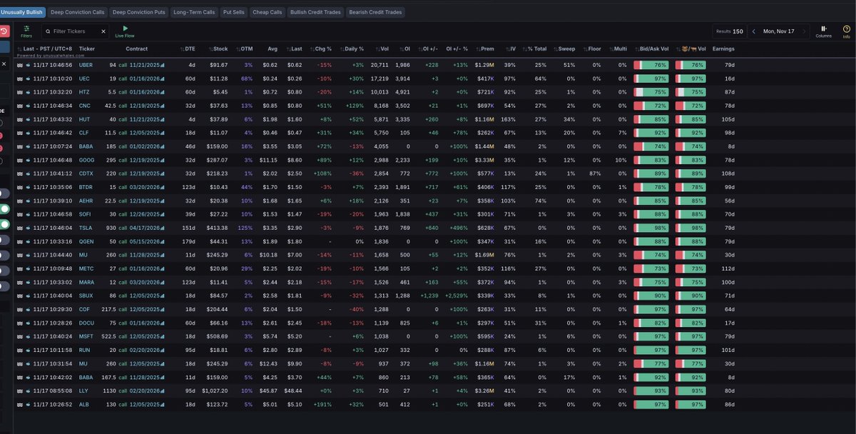Open the Columns selector
This screenshot has width=856, height=434.
tap(823, 31)
